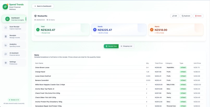Click the NZ$225.47 needs amount
This screenshot has height=107, width=210.
105,30
